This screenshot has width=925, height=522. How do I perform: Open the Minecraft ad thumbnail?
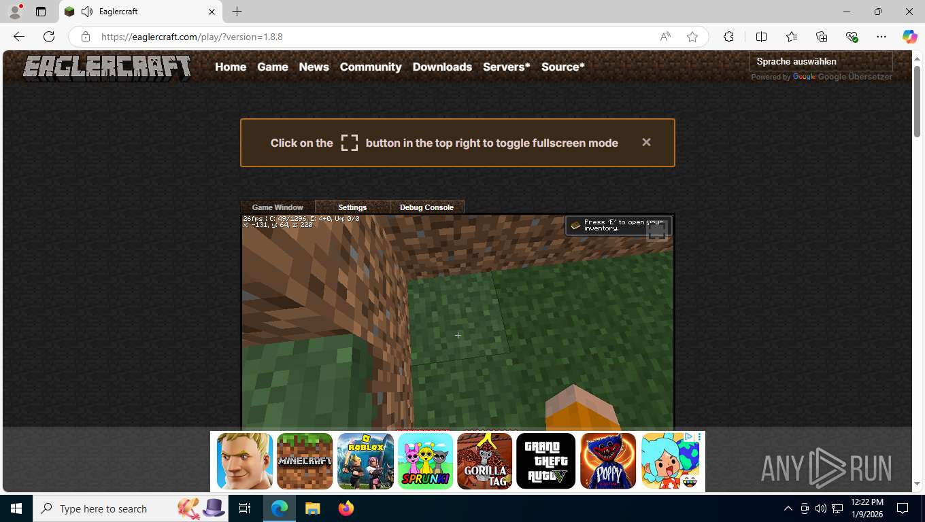click(305, 461)
